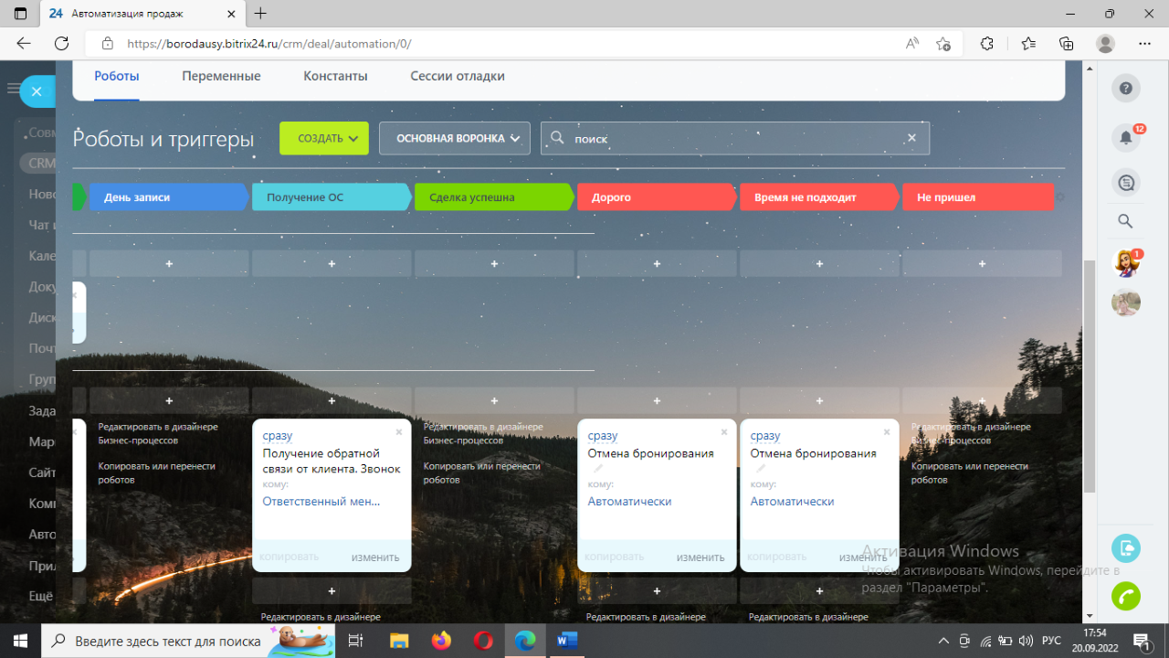Open the Windows Start menu
Screen dimensions: 1169x658
[20, 641]
